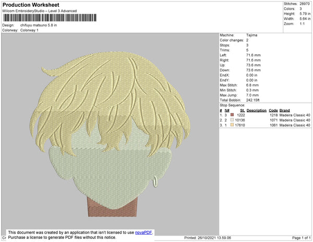Select the off-white thread swatch for code 1071
The height and width of the screenshot is (242, 313).
[232, 120]
